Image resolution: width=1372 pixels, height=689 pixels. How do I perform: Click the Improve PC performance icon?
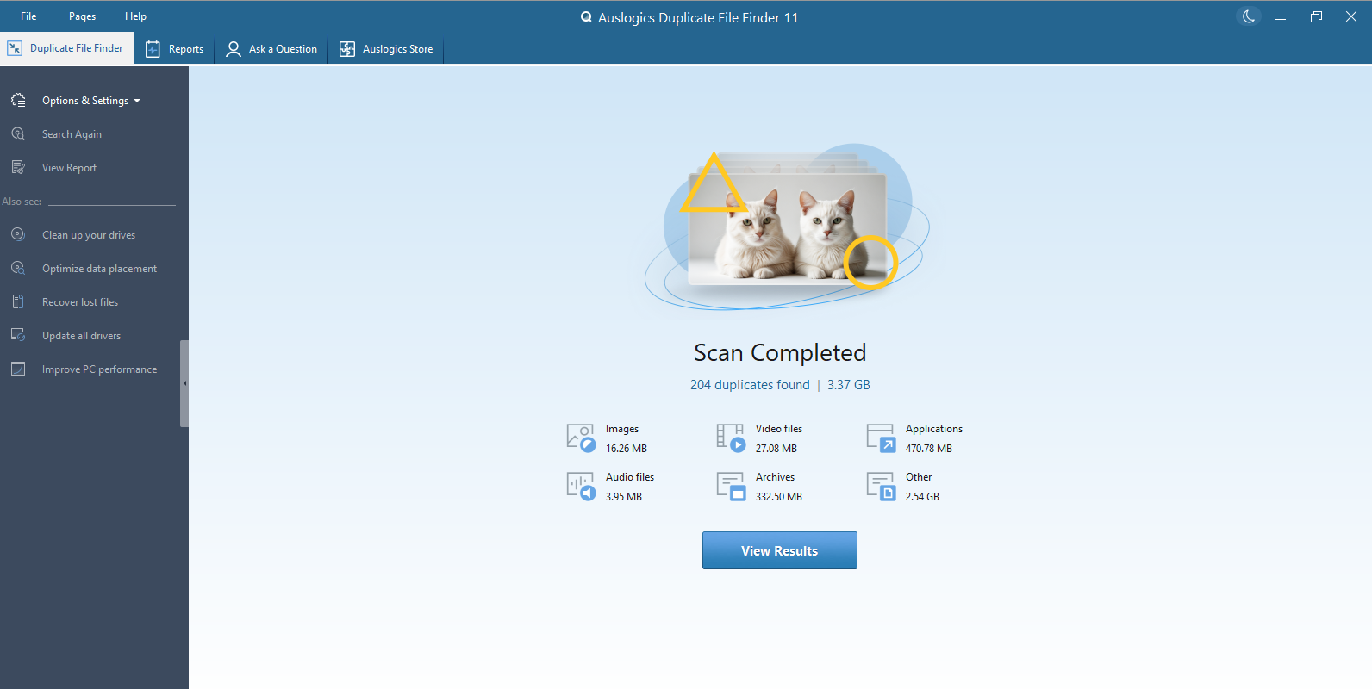point(18,369)
